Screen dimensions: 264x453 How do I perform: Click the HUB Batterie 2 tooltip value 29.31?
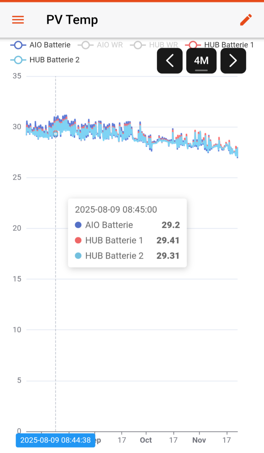[168, 256]
